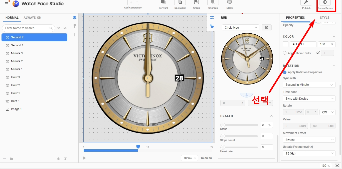
Task: Open the Sync with dropdown
Action: 309,85
